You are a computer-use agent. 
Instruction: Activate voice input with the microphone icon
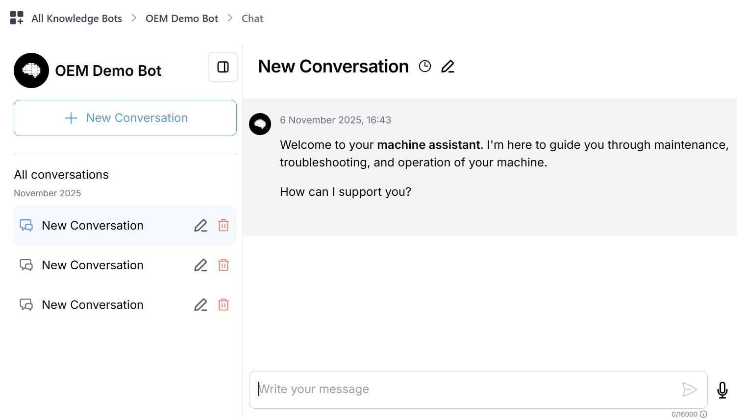pos(722,390)
